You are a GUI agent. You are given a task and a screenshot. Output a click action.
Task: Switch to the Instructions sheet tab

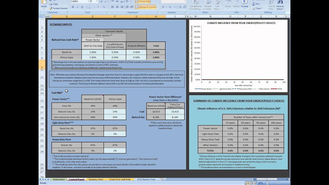59,179
